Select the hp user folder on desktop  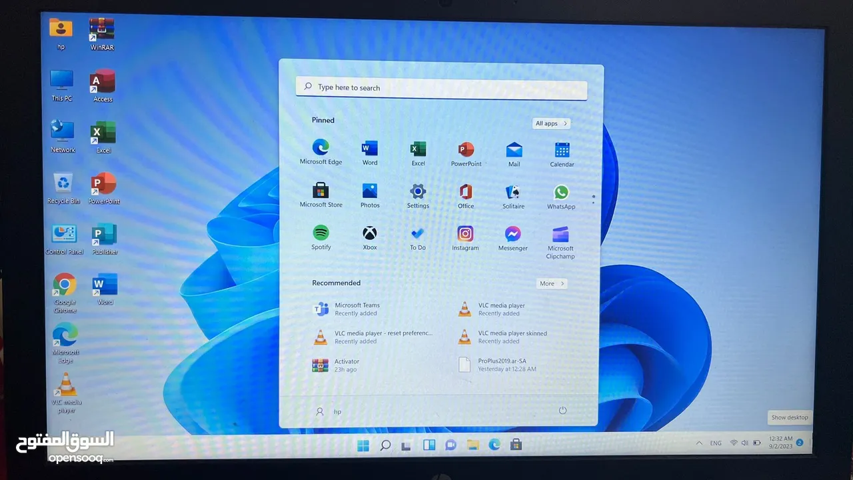(x=61, y=34)
